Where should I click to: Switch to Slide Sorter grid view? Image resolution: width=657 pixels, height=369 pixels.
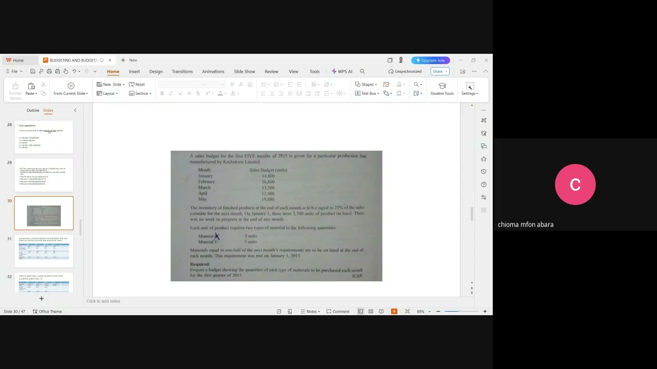click(371, 312)
